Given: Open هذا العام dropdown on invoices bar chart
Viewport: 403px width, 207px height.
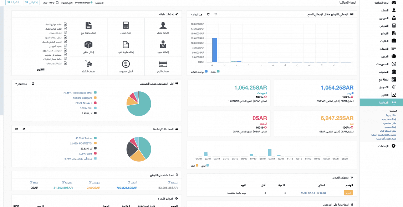Looking at the screenshot, I should 197,14.
